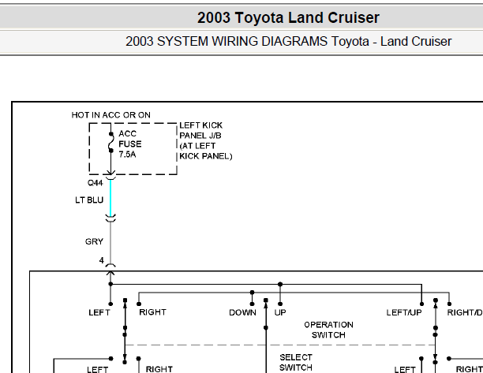Screen dimensions: 483x373
Task: Click pin number '4' label
Action: (x=101, y=260)
